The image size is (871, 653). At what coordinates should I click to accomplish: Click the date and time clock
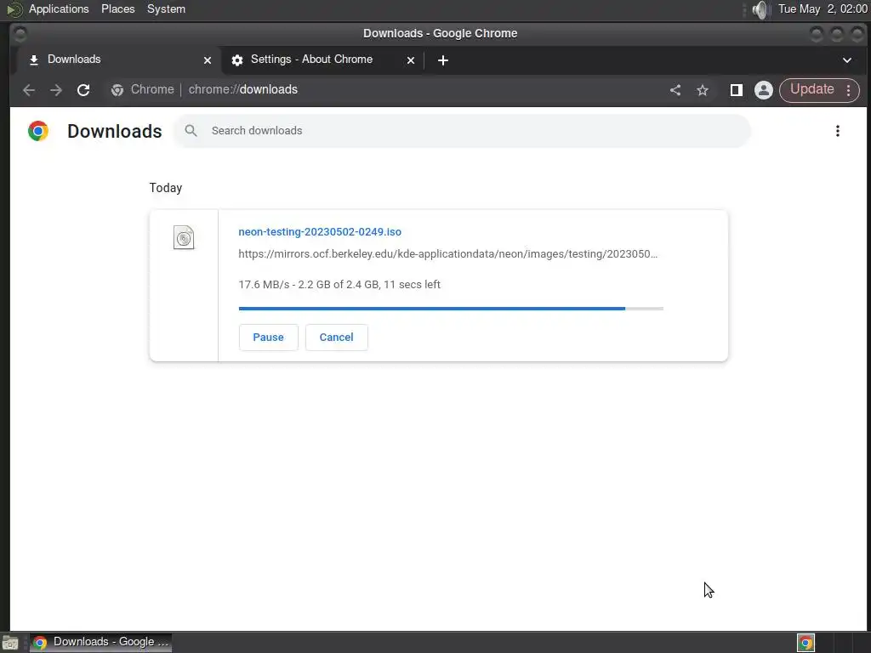tap(823, 9)
